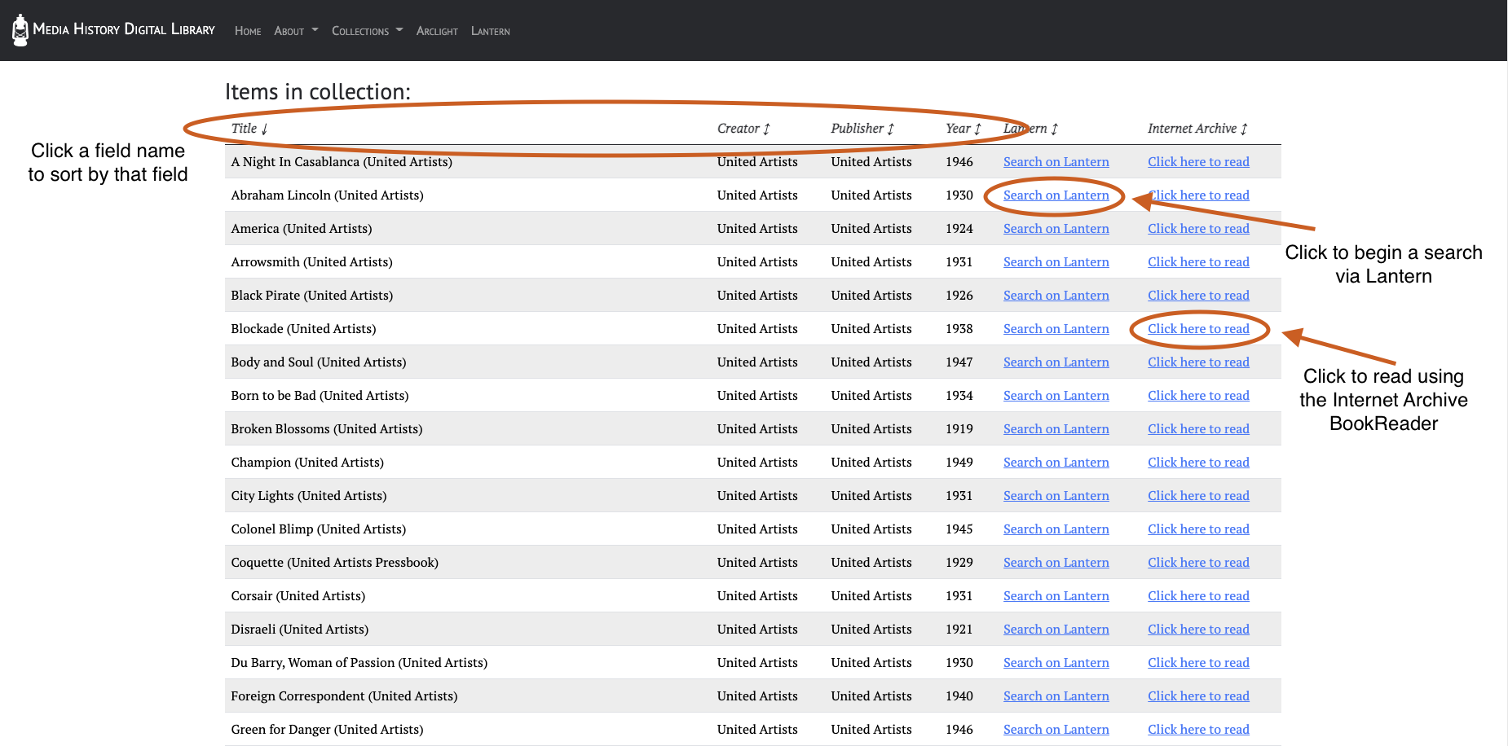Search on Lantern for Born to be Bad
This screenshot has width=1508, height=746.
point(1056,396)
